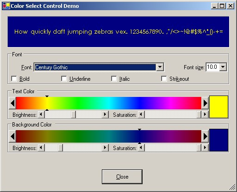The height and width of the screenshot is (192, 237).
Task: Click the Text Color hue right arrow
Action: [205, 103]
